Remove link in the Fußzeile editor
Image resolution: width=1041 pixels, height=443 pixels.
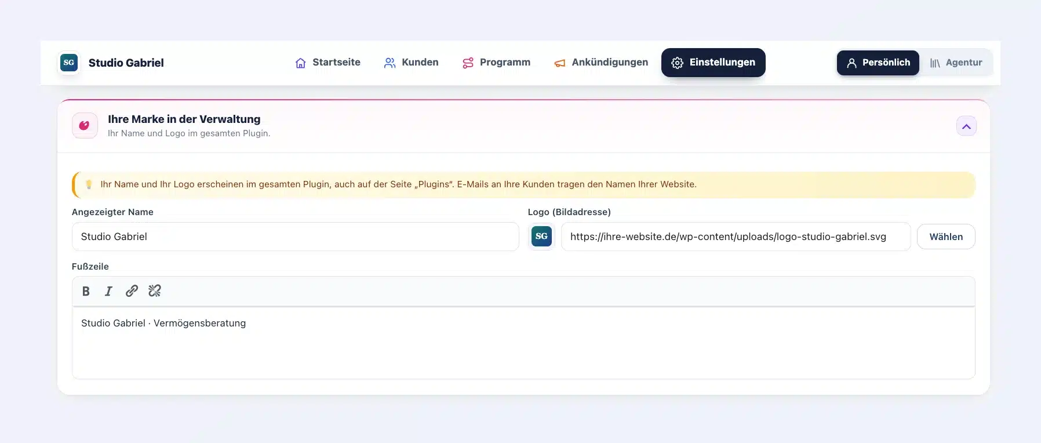coord(155,291)
